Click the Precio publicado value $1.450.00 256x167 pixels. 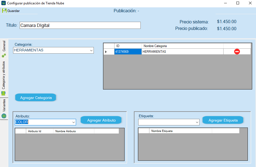coord(227,29)
